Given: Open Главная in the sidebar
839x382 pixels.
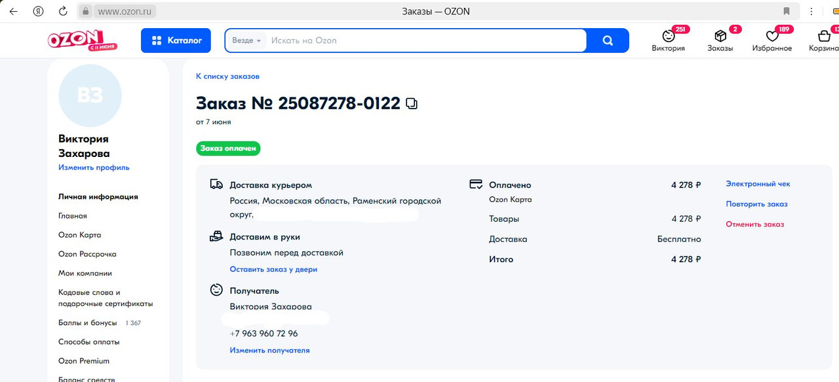Looking at the screenshot, I should [x=73, y=216].
